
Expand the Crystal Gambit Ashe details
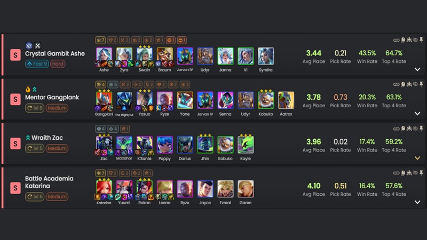(417, 69)
